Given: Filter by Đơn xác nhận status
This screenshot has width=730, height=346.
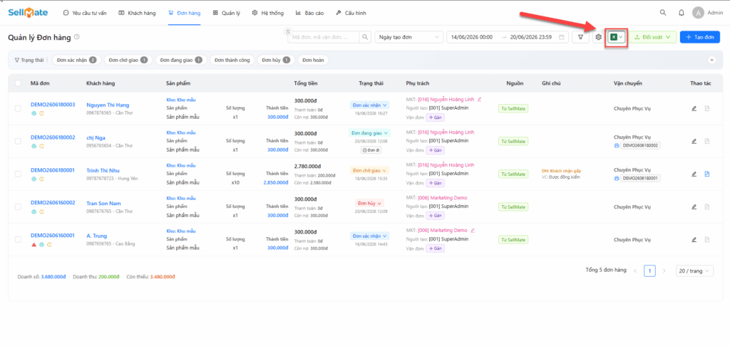Looking at the screenshot, I should tap(76, 60).
